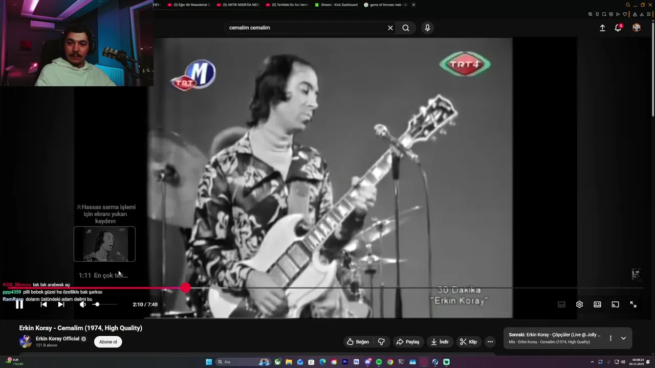Open Microsoft Edge from taskbar
Image resolution: width=655 pixels, height=368 pixels.
click(322, 362)
